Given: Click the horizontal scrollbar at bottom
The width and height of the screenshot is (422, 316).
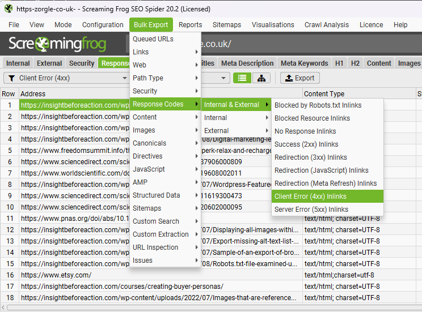Looking at the screenshot, I should coord(214,308).
